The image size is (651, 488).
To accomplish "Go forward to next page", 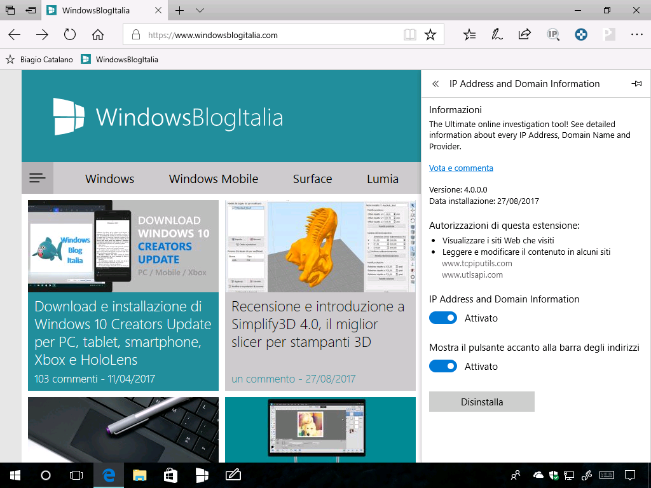I will (42, 35).
